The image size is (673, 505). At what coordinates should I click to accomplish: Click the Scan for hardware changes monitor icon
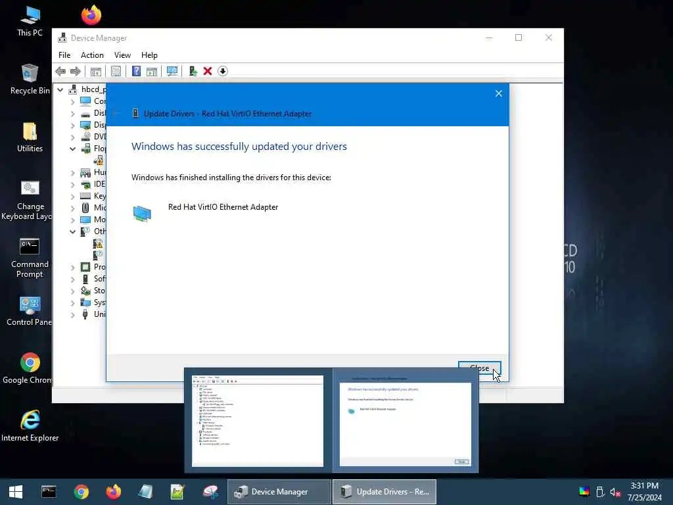pos(172,71)
